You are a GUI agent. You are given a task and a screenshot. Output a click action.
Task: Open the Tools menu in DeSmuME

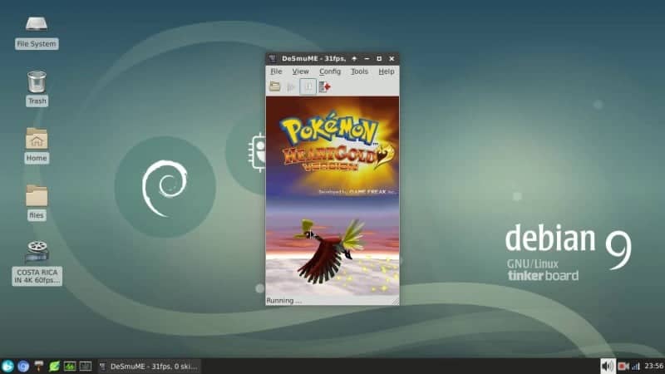(359, 71)
